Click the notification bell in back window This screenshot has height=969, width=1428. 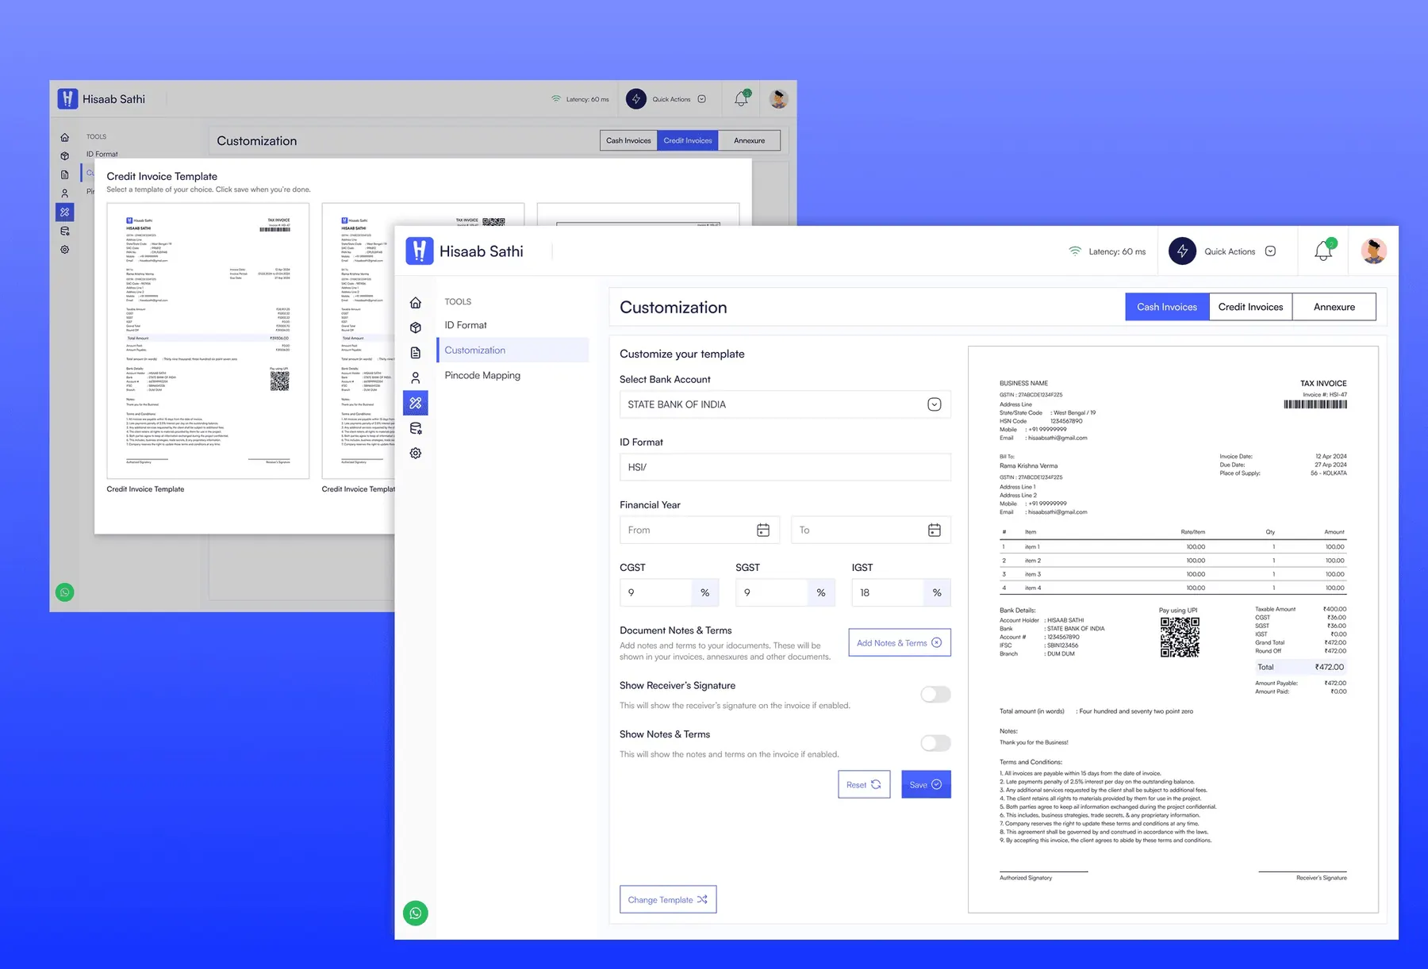[742, 98]
